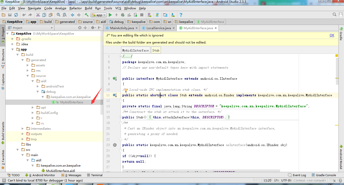Expand the folded Stub() constructor on line 15
This screenshot has height=185, width=344.
(x=121, y=117)
